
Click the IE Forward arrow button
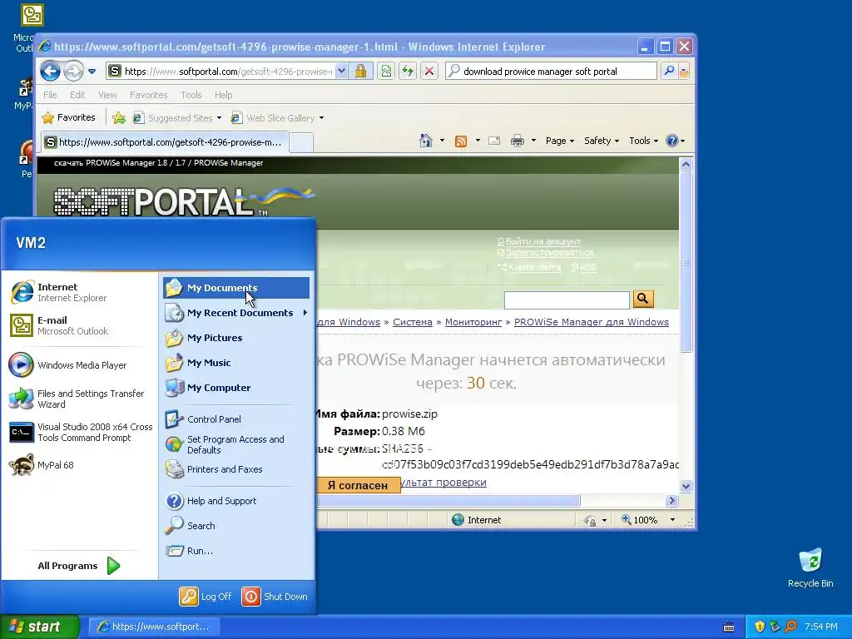click(73, 72)
